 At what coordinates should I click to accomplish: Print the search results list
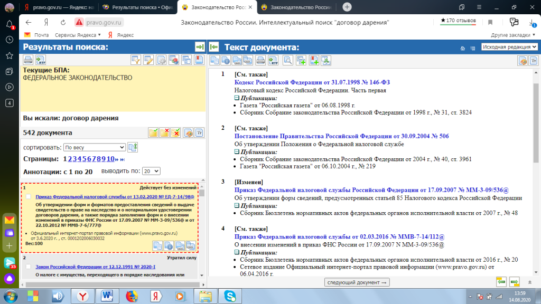tap(27, 60)
